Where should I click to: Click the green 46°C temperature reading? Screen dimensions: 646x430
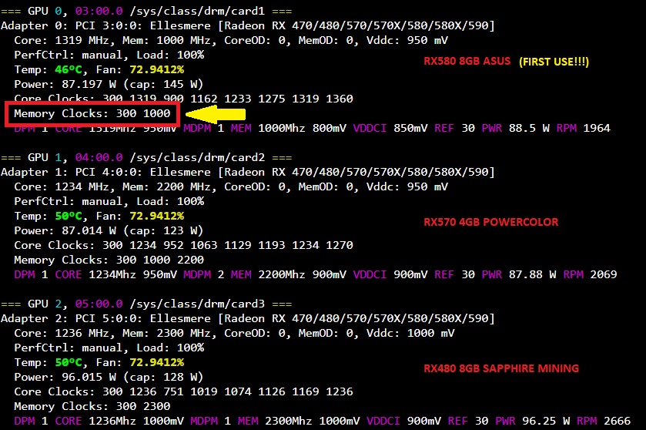pos(71,69)
